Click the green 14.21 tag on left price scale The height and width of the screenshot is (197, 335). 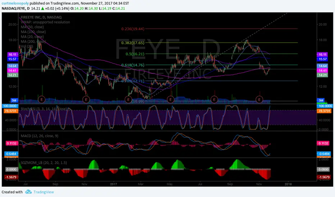pyautogui.click(x=12, y=75)
